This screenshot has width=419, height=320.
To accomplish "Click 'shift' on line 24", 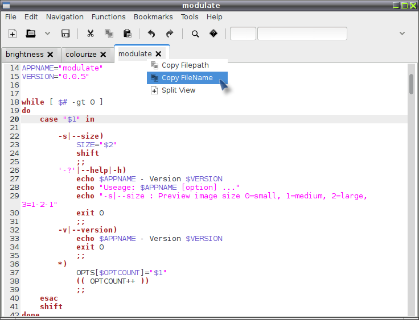I will point(88,153).
